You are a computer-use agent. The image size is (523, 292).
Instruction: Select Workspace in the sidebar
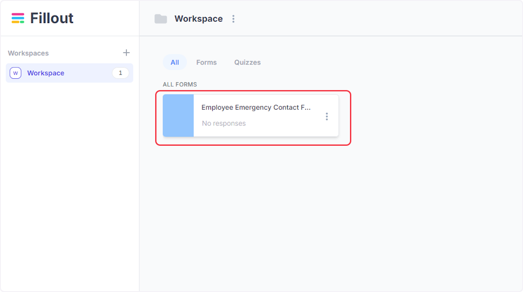pos(45,73)
